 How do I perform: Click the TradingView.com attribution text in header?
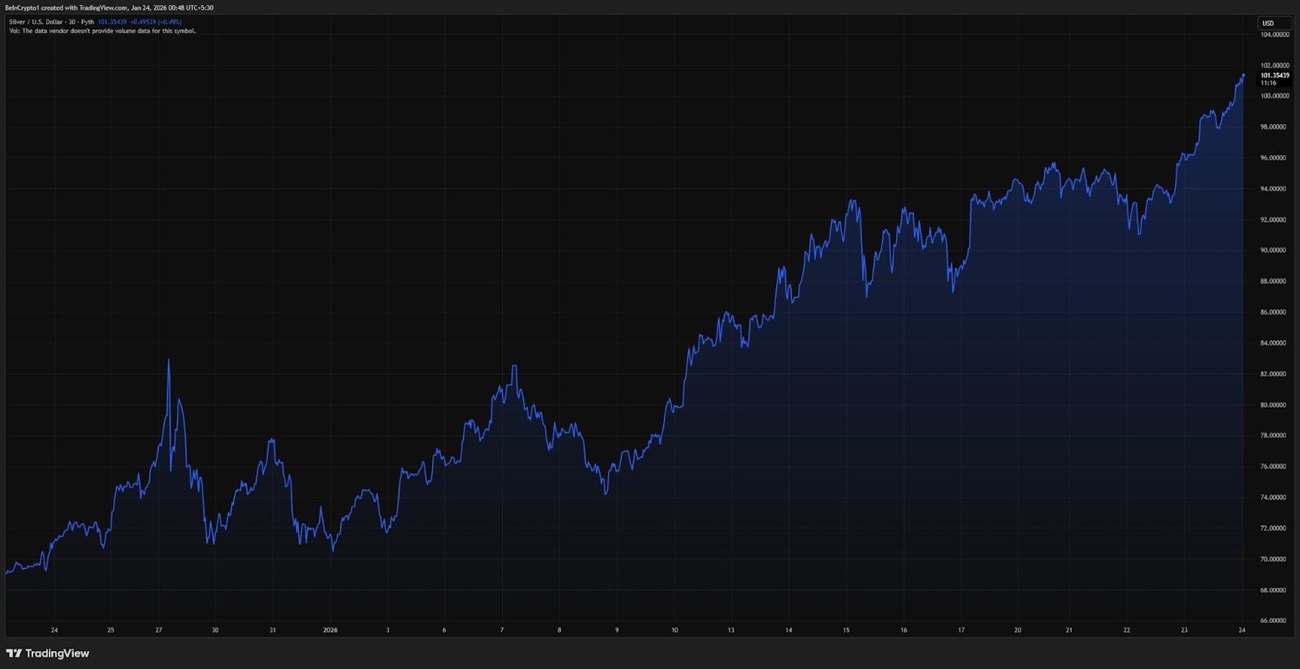pos(103,7)
